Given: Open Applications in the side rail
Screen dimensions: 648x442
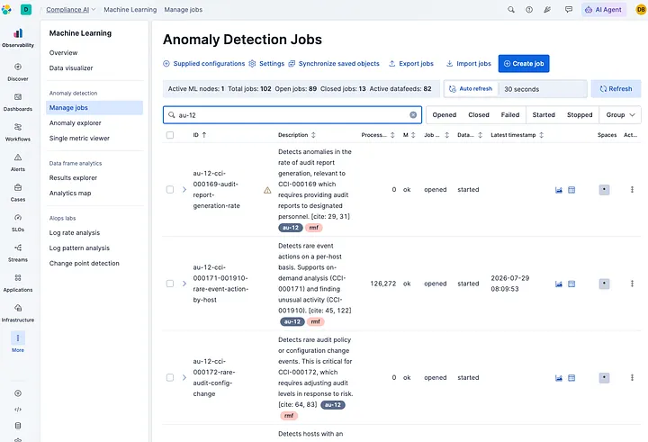Looking at the screenshot, I should [18, 284].
